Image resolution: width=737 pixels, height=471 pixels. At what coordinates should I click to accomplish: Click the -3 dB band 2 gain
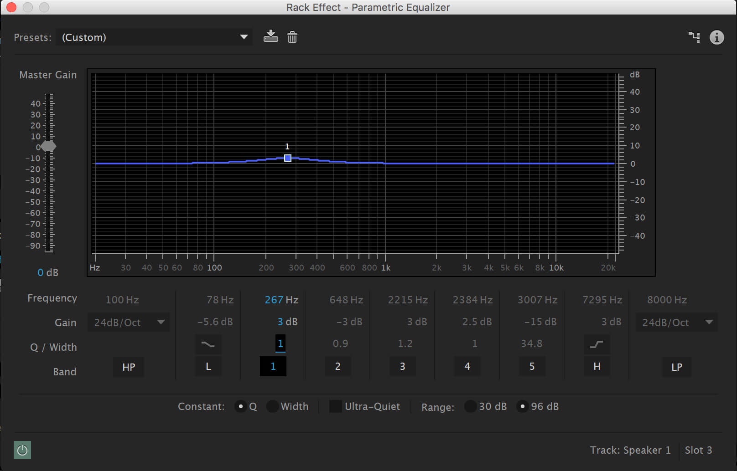pyautogui.click(x=349, y=322)
